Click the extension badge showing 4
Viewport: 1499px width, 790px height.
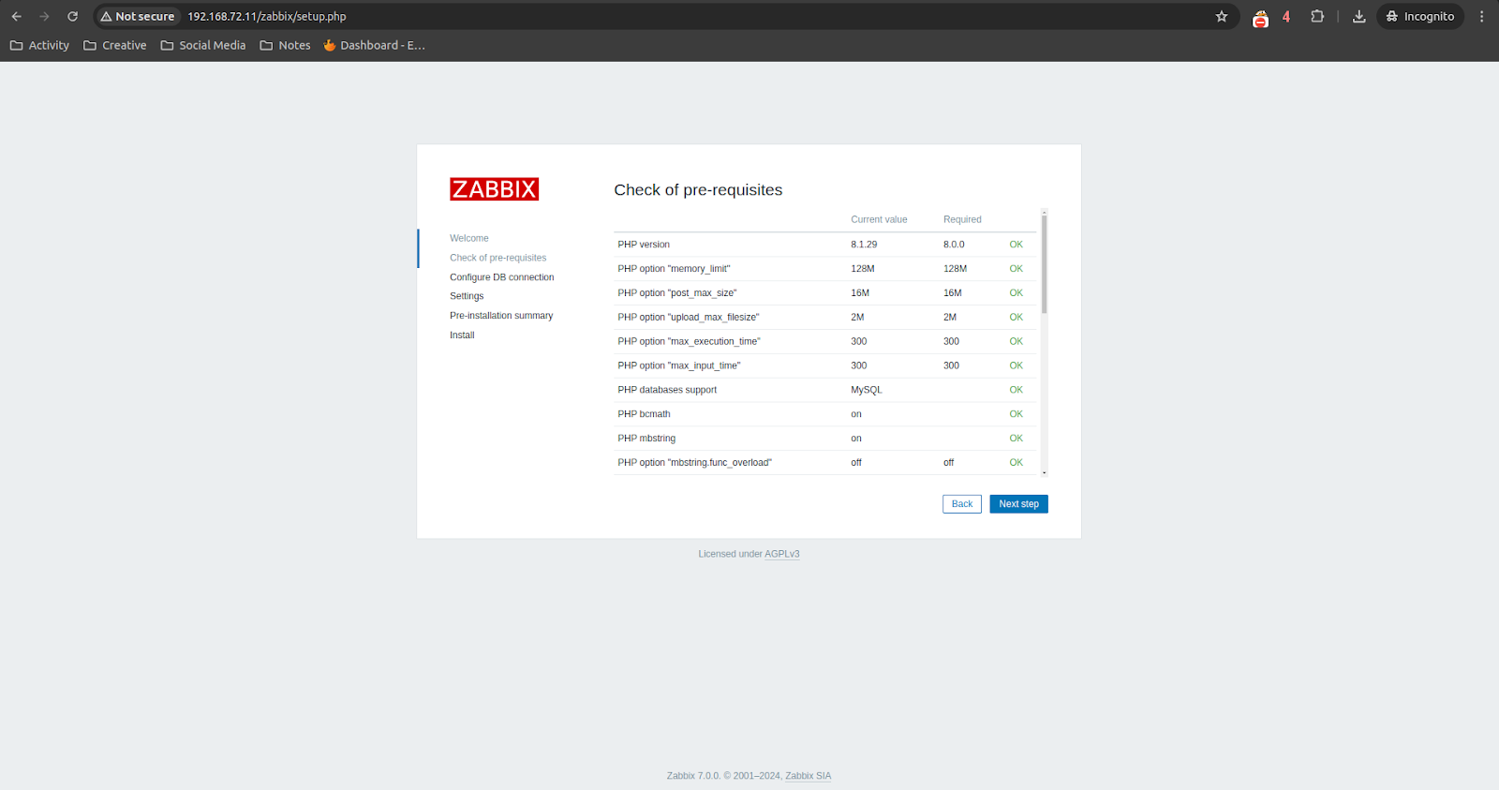coord(1286,17)
